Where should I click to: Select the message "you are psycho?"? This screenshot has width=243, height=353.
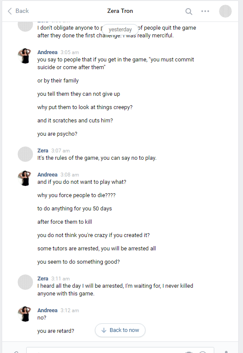(x=58, y=134)
